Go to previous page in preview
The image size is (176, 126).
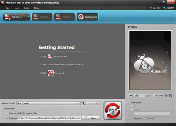coord(136,96)
